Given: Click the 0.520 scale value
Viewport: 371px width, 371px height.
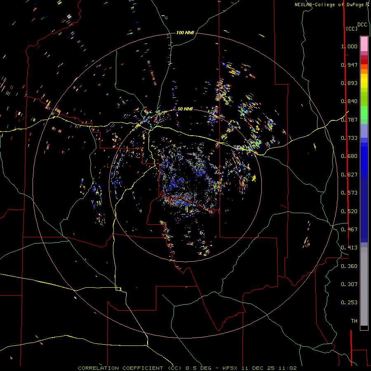Looking at the screenshot, I should [x=349, y=211].
